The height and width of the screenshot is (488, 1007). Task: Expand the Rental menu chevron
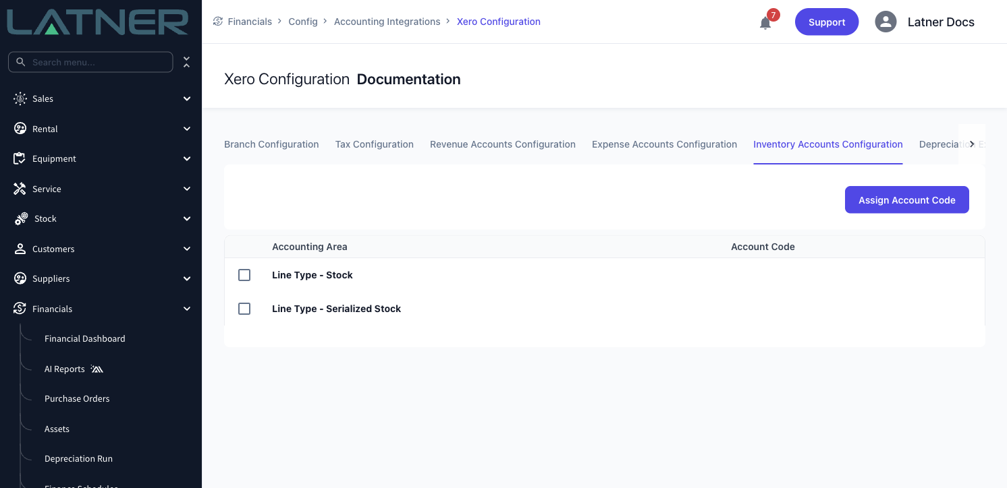(x=187, y=129)
